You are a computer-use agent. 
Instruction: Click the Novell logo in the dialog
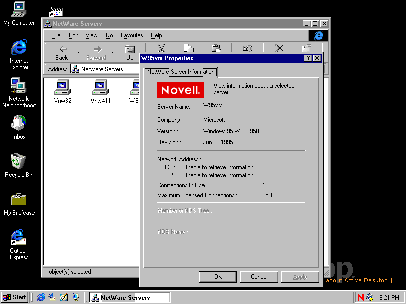180,90
